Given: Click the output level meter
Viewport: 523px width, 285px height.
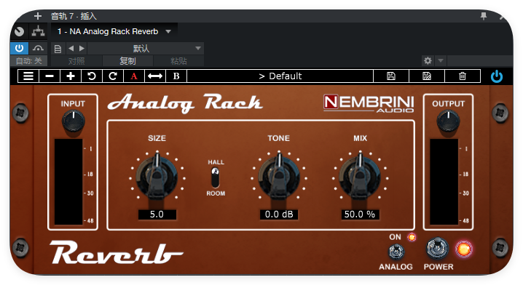Looking at the screenshot, I should click(444, 182).
